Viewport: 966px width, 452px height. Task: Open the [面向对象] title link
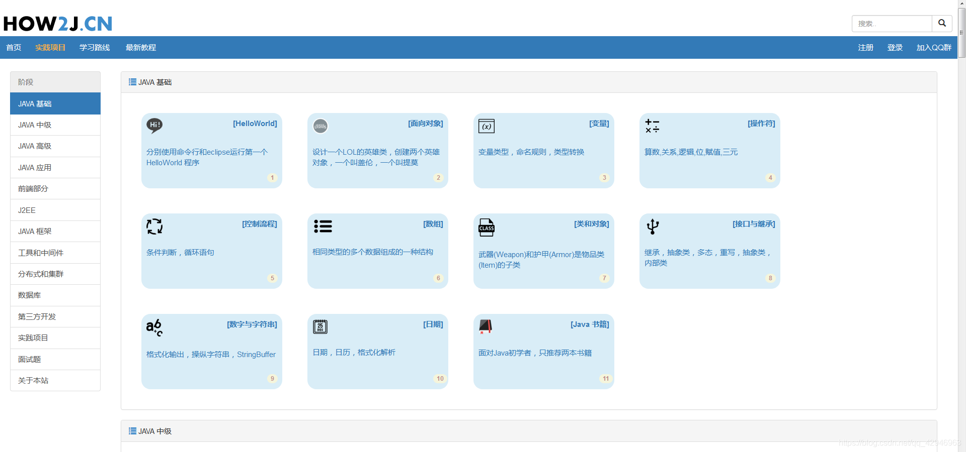point(425,124)
